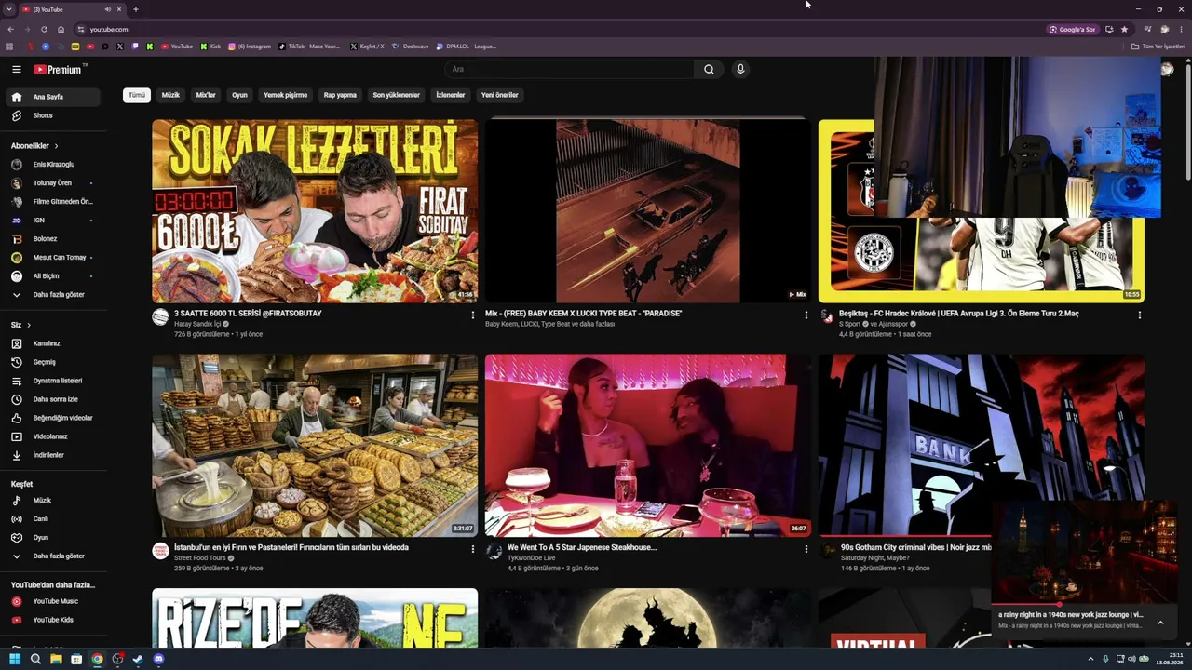The image size is (1192, 670).
Task: Expand the Abonelikler section arrow
Action: click(56, 146)
